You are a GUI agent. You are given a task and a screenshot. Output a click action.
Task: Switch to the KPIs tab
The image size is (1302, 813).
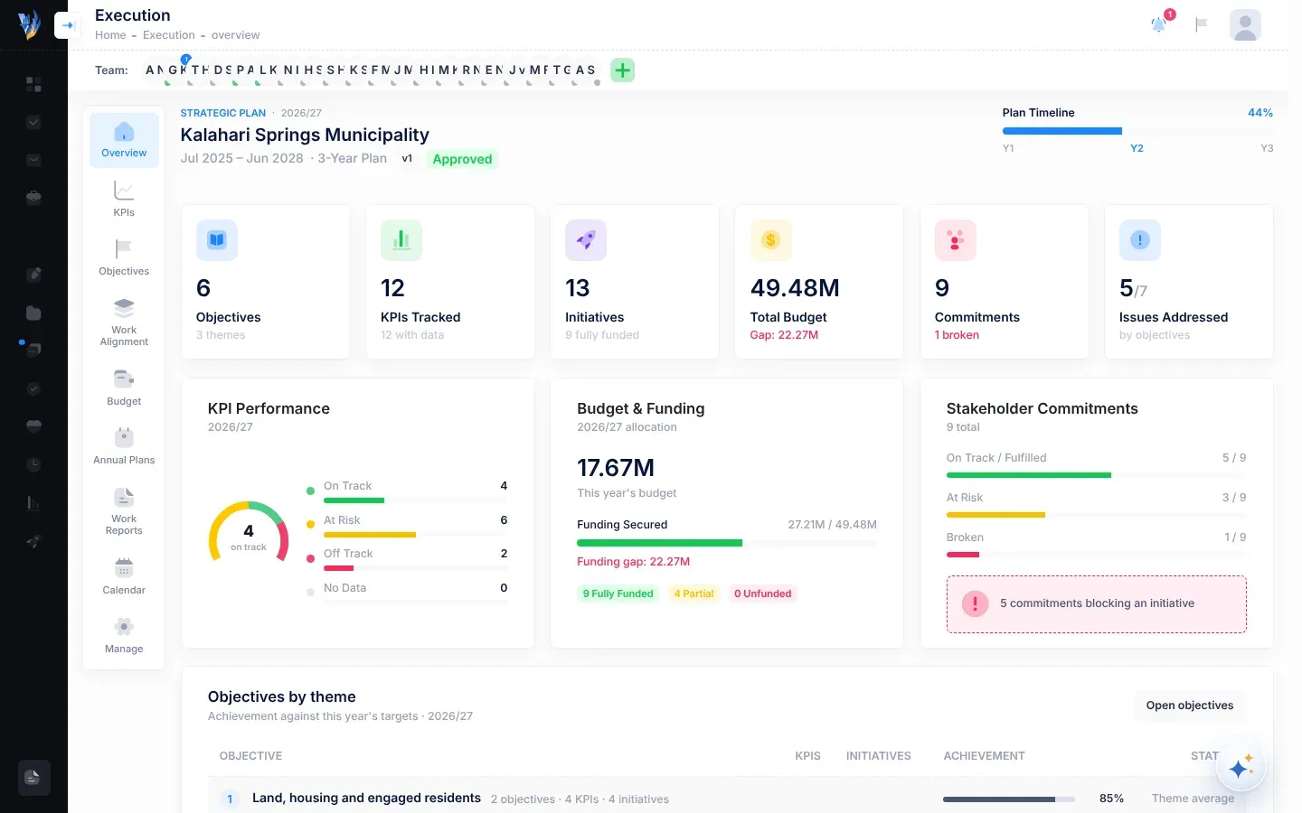coord(124,199)
